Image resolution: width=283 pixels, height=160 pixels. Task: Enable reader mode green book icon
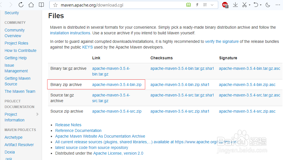(x=188, y=5)
